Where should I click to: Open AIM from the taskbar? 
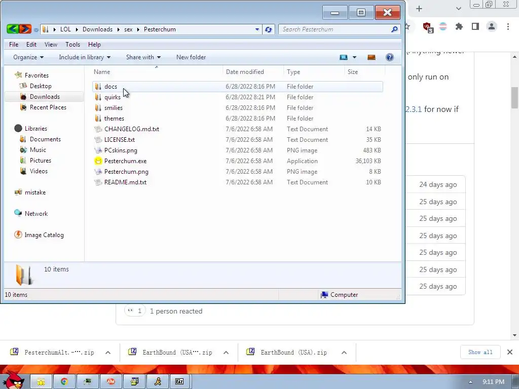[111, 381]
